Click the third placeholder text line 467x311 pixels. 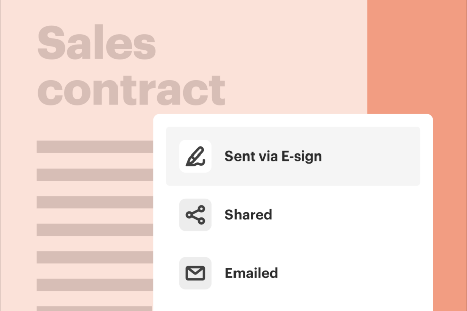coord(94,202)
